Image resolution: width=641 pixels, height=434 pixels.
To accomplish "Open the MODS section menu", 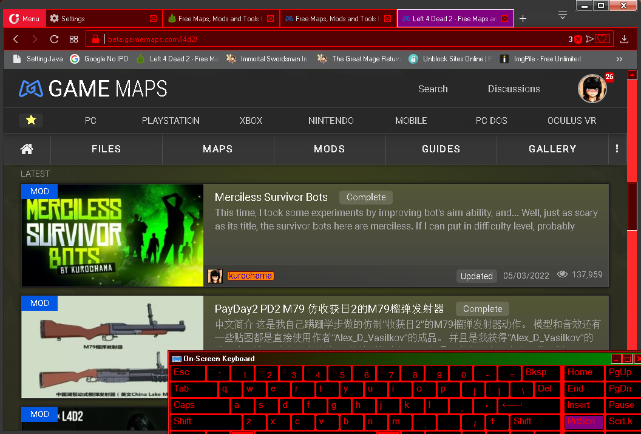I will click(329, 149).
